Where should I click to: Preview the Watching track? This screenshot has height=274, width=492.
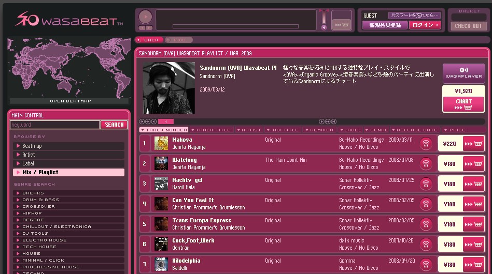pos(426,163)
